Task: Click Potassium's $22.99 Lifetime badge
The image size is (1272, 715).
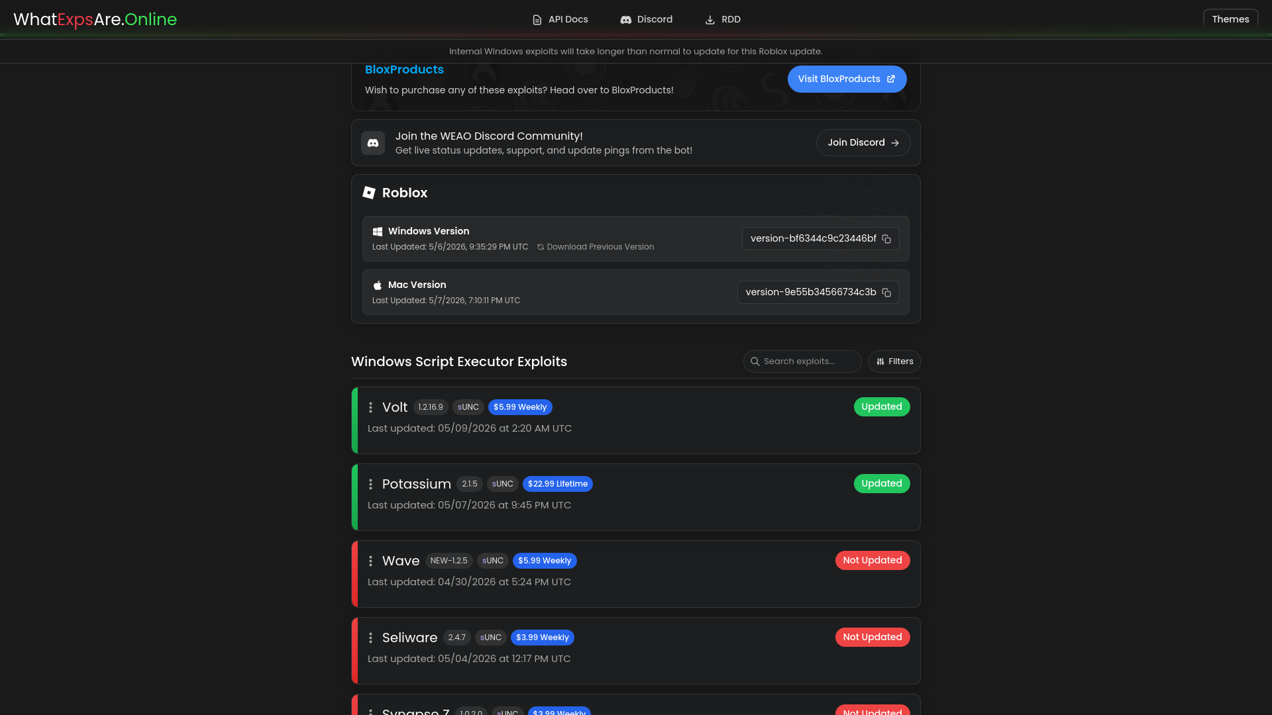Action: [558, 484]
